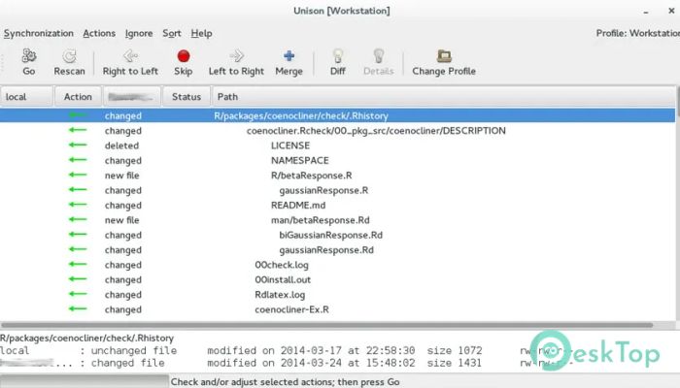Click the Action column header
The width and height of the screenshot is (680, 388).
click(x=78, y=97)
